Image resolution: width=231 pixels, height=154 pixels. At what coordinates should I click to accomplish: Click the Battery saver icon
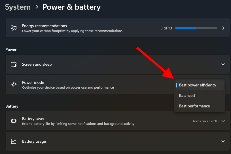coord(13,121)
